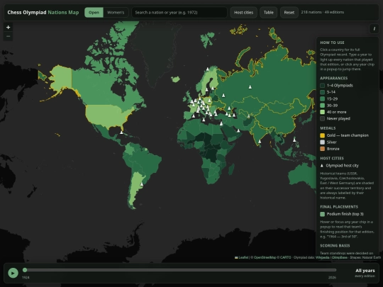Open the host marker on the Caspian coast
The width and height of the screenshot is (383, 287).
pos(234,116)
